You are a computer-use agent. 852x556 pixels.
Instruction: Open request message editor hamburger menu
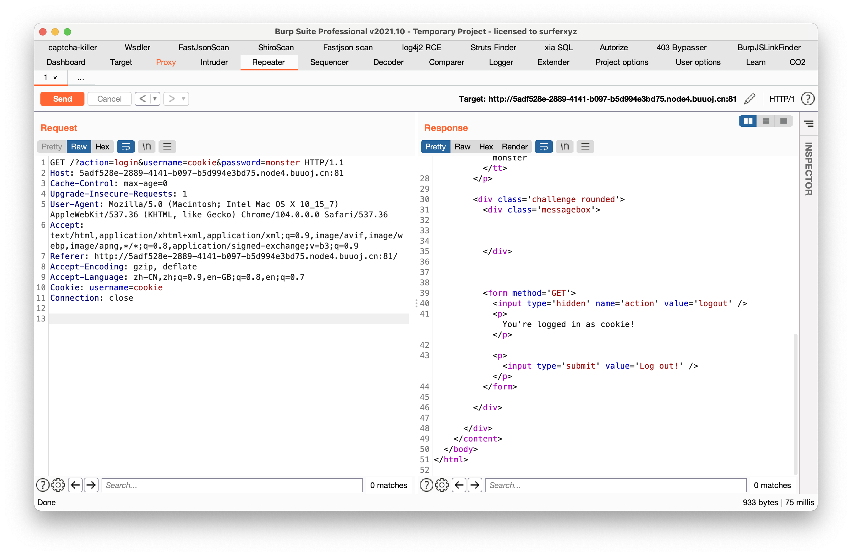(167, 147)
